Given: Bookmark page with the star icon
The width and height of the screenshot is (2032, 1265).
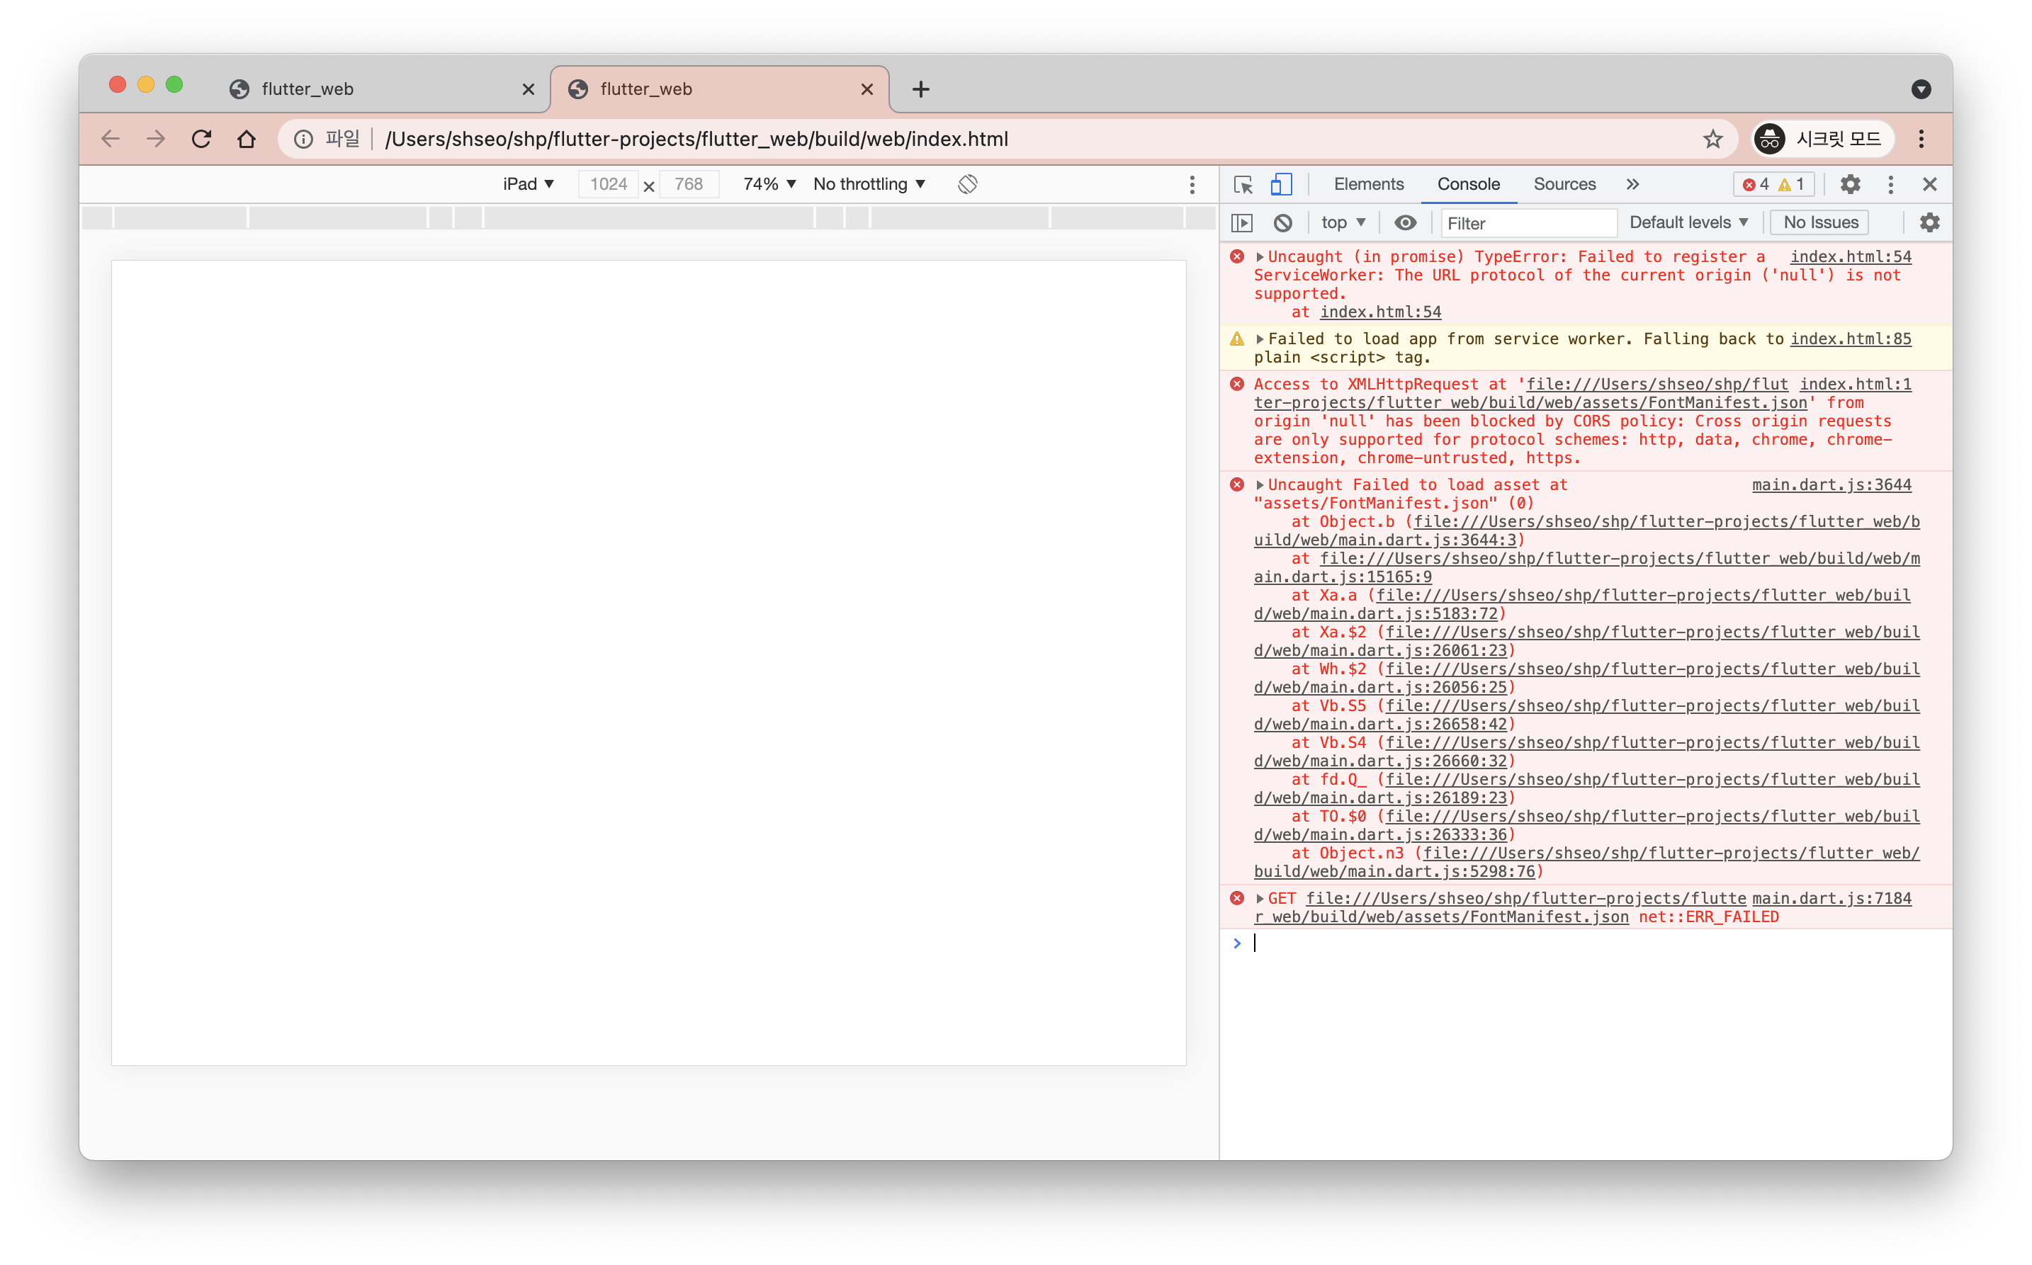Looking at the screenshot, I should point(1712,139).
